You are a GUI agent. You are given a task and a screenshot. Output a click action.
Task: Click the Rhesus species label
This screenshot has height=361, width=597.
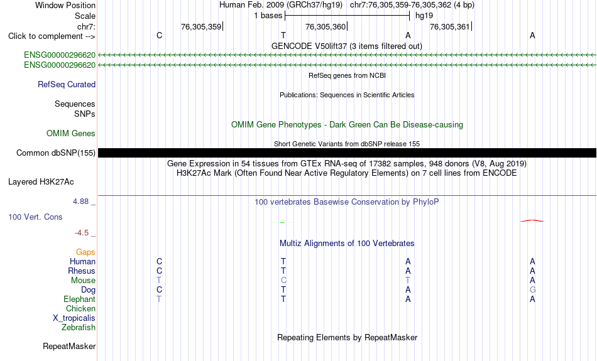point(82,271)
